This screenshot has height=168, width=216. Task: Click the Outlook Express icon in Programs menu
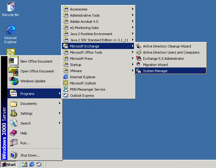tap(66, 95)
